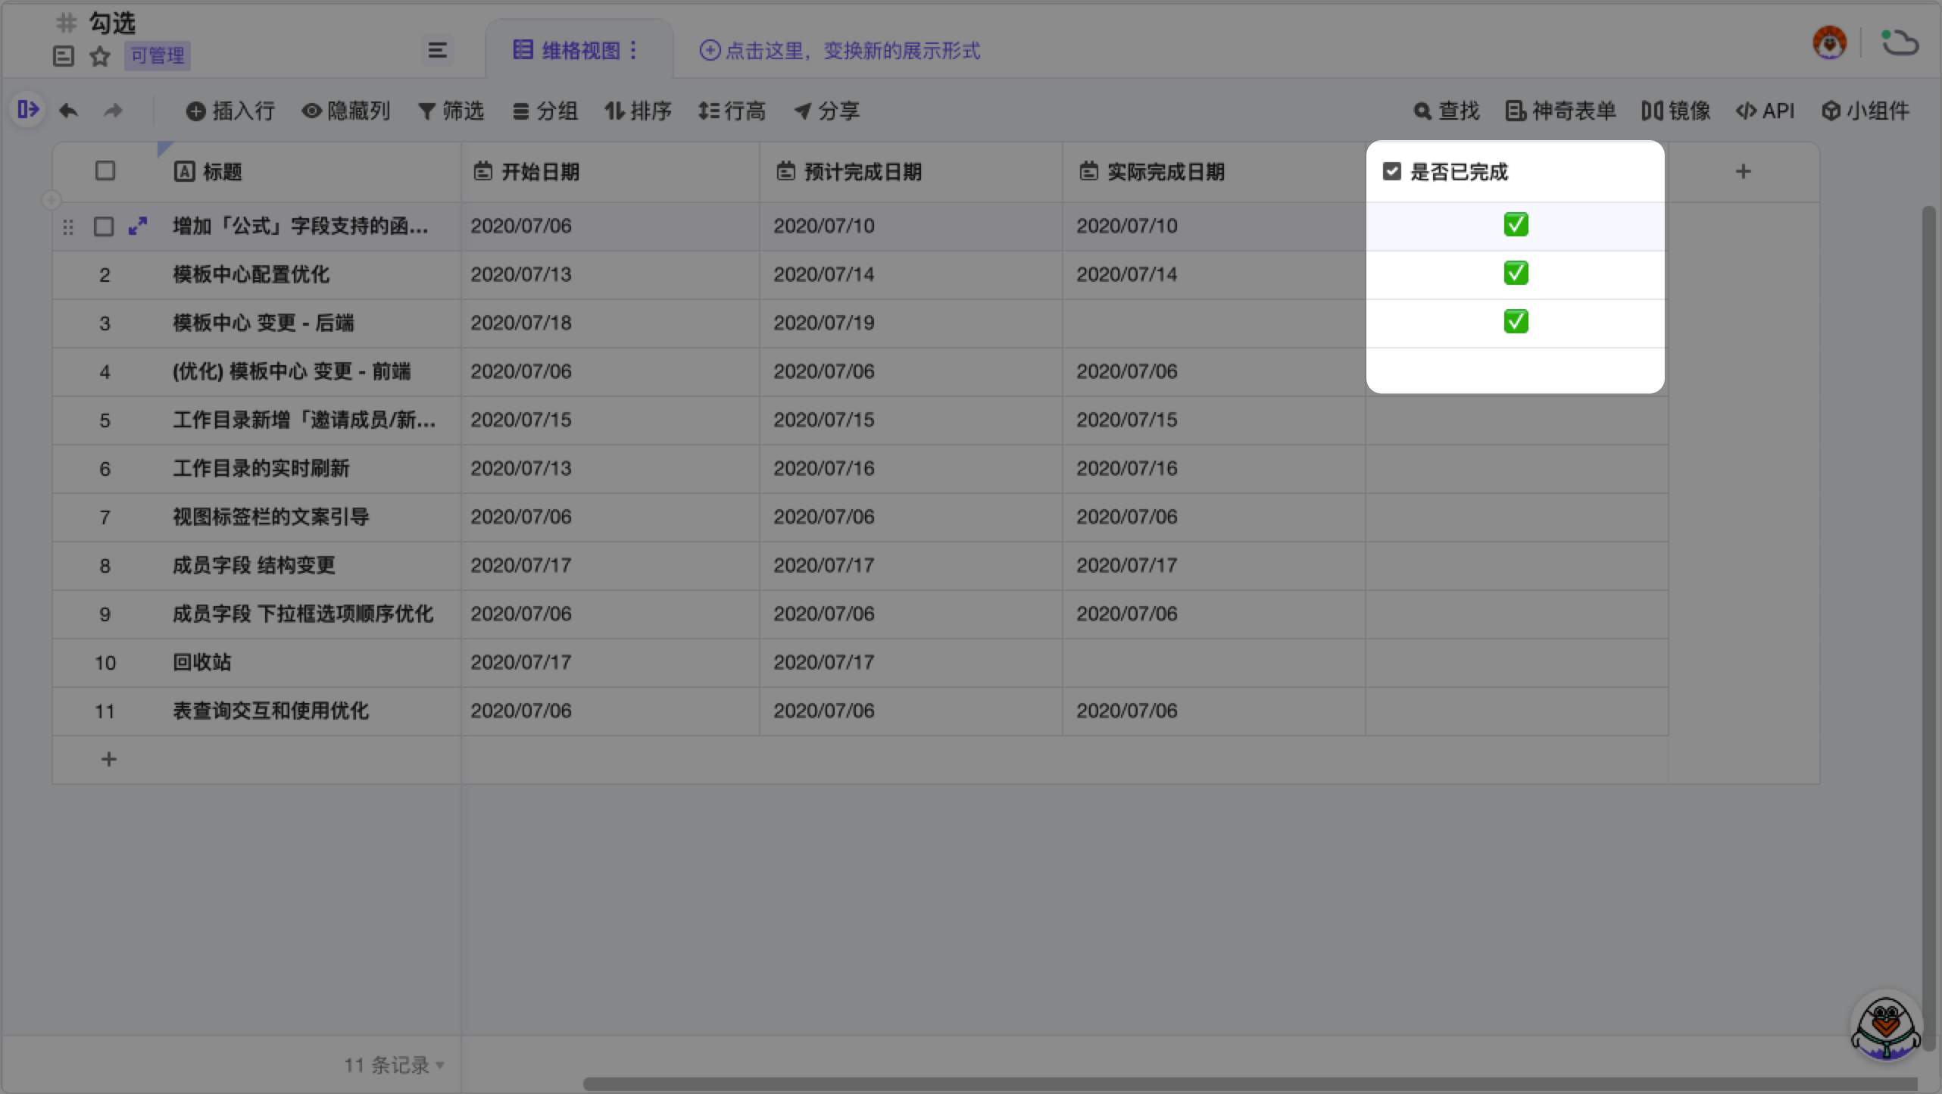Open the 筛选 filter menu
Image resolution: width=1942 pixels, height=1094 pixels.
(x=451, y=111)
